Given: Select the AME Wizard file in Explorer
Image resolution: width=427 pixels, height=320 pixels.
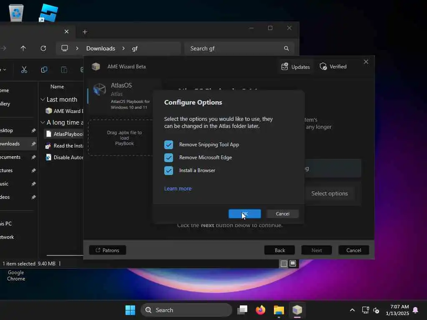Looking at the screenshot, I should coord(65,111).
